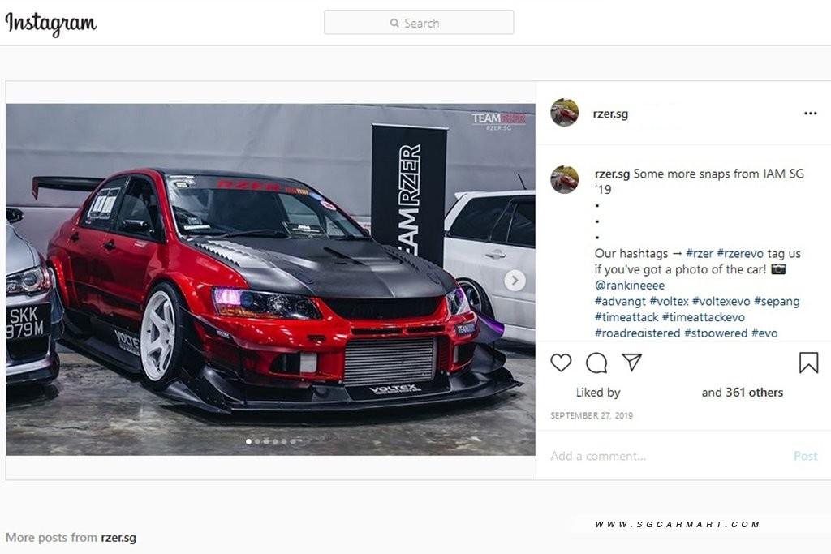This screenshot has width=831, height=554.
Task: Go to next photo with carousel arrow
Action: click(x=515, y=280)
